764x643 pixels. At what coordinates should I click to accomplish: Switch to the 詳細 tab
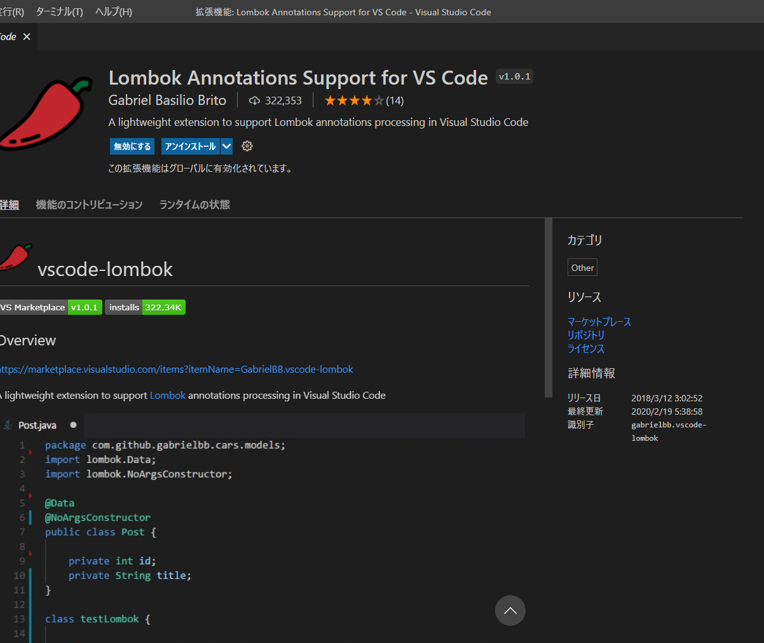[x=10, y=205]
